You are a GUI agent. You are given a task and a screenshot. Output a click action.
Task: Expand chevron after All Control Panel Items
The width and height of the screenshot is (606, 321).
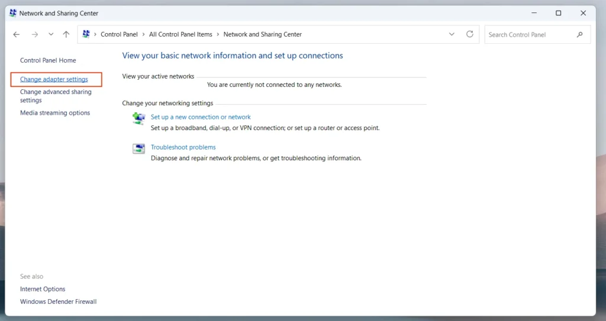(x=218, y=34)
